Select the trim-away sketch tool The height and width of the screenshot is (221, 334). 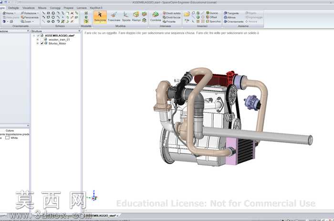72,13
